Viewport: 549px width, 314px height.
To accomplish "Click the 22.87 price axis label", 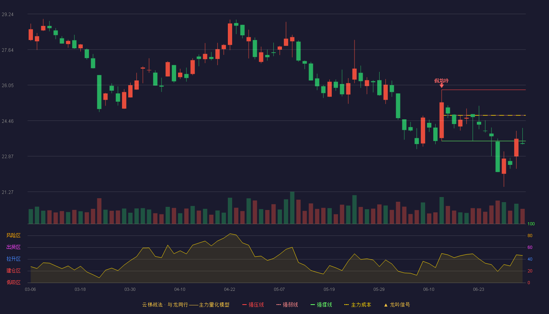I will [7, 157].
